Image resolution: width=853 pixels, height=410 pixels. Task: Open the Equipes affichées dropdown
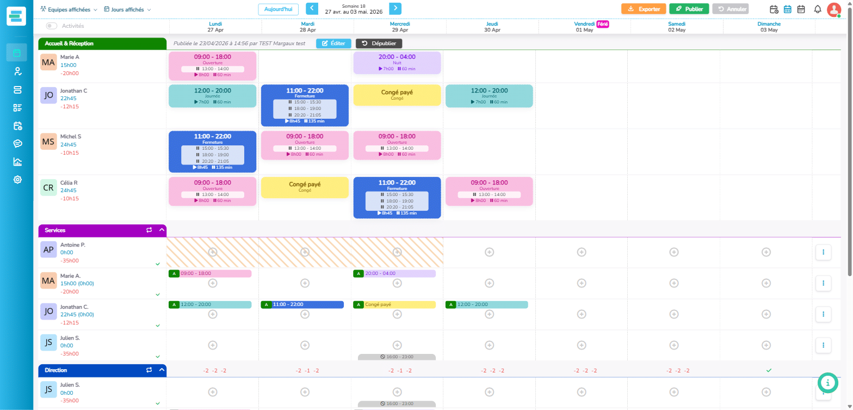pos(69,10)
